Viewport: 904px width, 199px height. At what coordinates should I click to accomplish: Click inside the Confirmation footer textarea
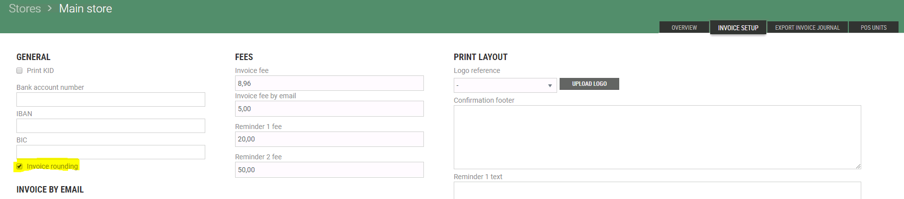click(657, 137)
